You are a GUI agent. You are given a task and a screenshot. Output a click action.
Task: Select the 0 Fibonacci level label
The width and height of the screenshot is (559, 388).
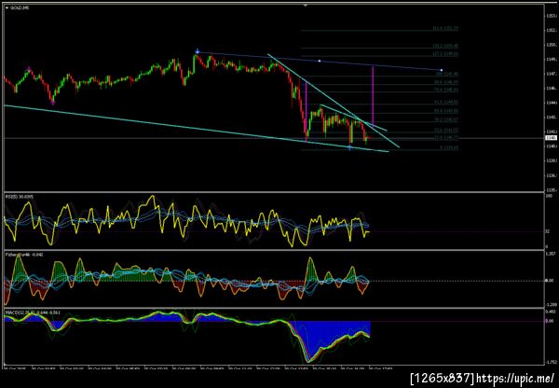click(449, 147)
